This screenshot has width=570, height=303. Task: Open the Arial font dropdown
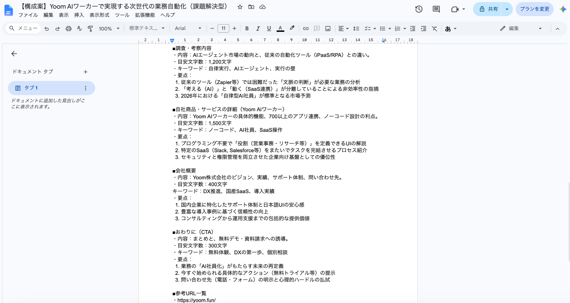click(x=188, y=28)
